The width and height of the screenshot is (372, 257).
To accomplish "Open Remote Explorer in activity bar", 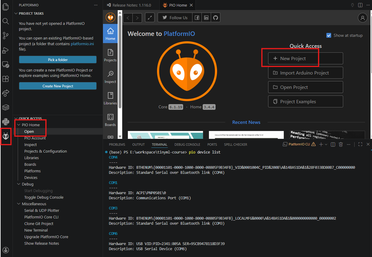I will pos(6,64).
